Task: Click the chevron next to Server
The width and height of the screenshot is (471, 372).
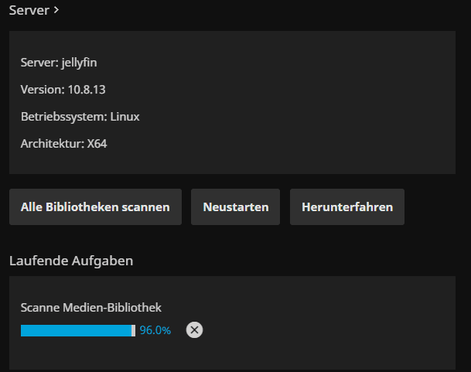Action: click(56, 10)
